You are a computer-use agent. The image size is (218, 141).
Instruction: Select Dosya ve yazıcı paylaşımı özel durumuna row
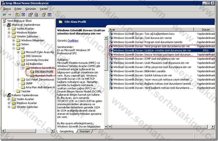pyautogui.click(x=162, y=55)
